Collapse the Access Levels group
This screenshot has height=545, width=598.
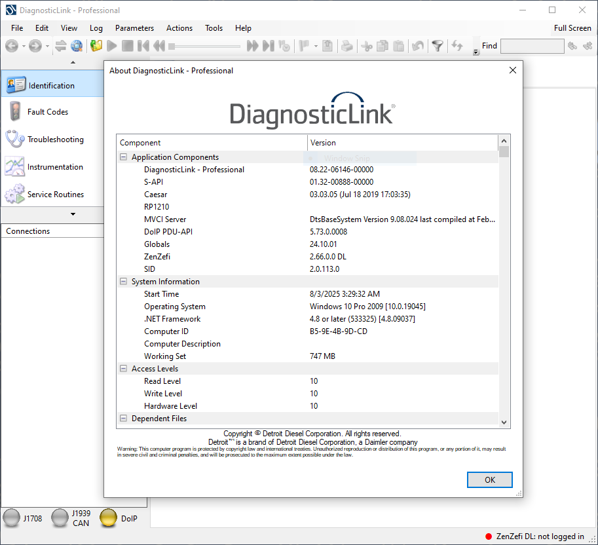[123, 368]
